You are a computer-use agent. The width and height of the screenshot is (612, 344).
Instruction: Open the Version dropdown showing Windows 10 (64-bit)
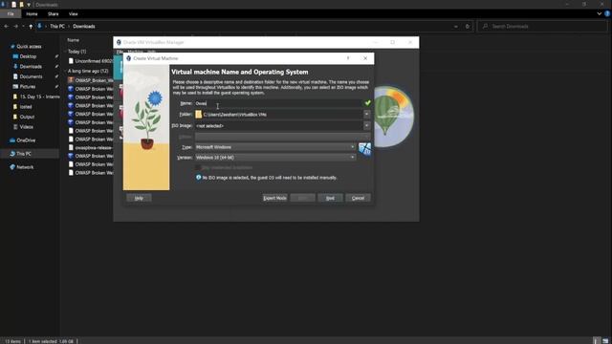(x=275, y=157)
